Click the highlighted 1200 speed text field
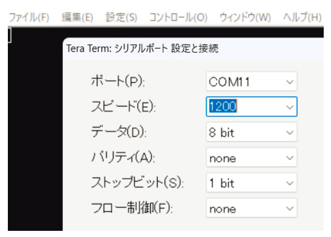 tap(223, 106)
